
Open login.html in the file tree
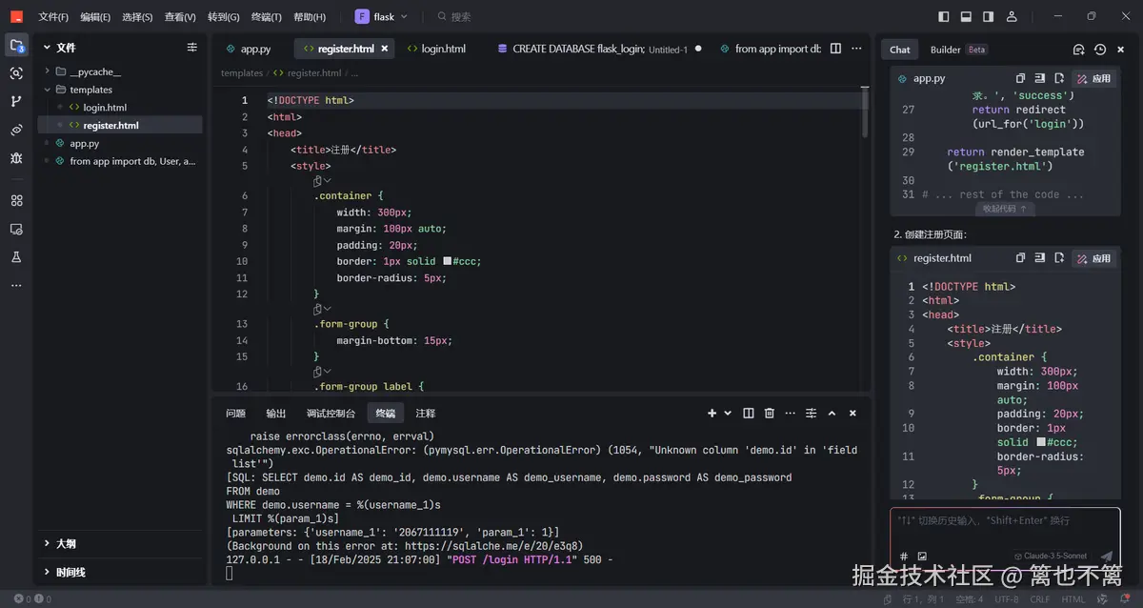(105, 108)
